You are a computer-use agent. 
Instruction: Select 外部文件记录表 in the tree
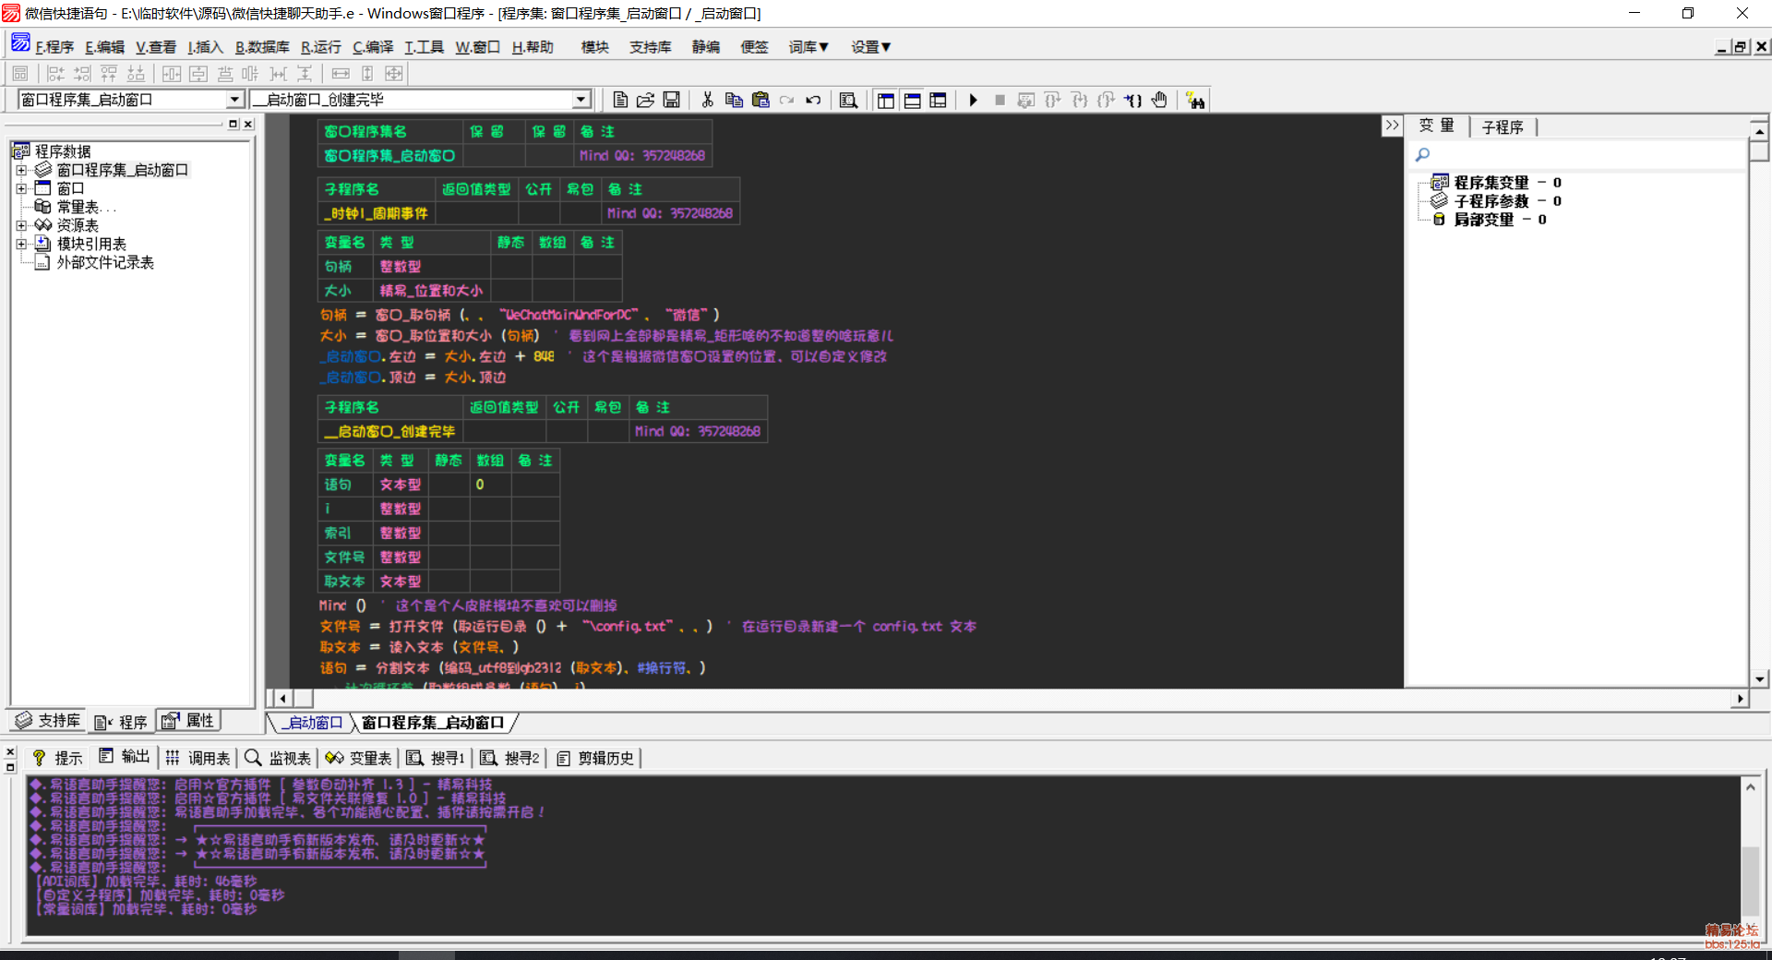tap(105, 262)
